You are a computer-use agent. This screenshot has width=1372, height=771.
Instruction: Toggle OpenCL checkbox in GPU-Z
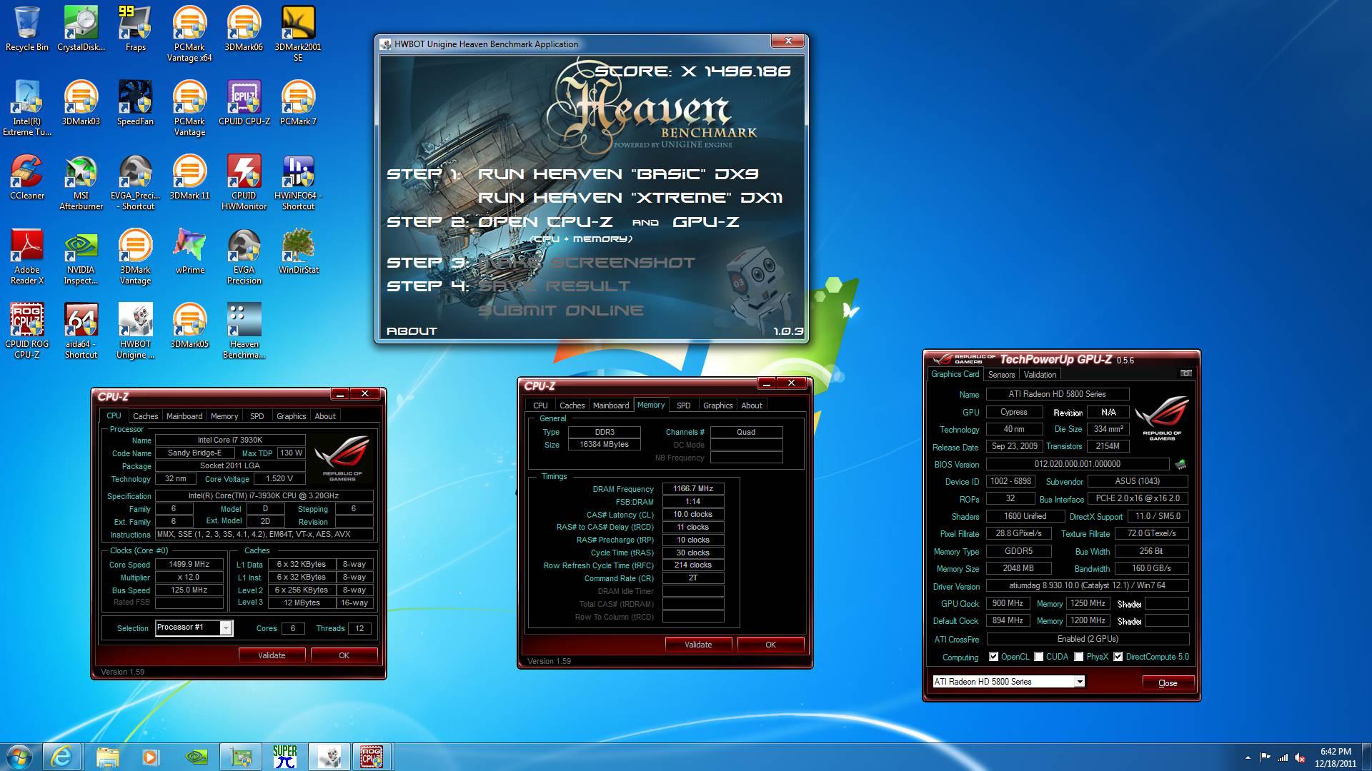tap(993, 657)
